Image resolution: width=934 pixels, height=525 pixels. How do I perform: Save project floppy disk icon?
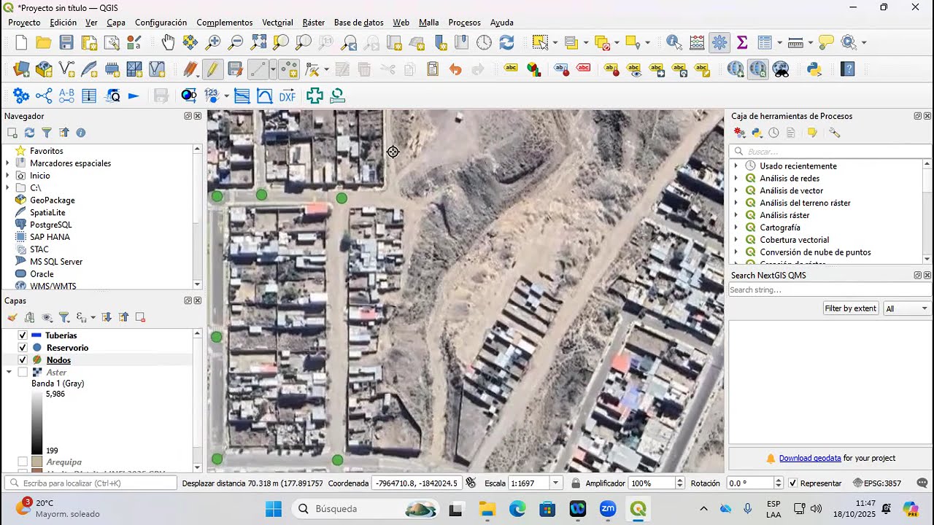pos(66,42)
